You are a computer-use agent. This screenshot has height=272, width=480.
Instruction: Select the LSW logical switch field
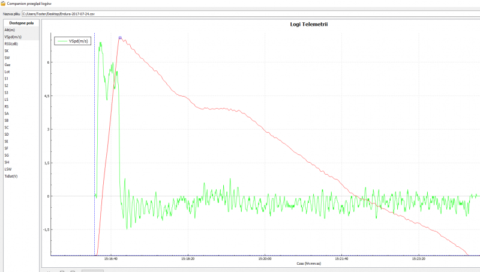(x=8, y=169)
